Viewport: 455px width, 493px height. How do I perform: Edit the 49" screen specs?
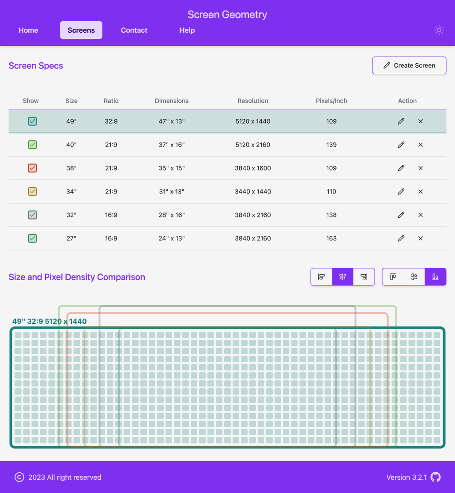click(401, 121)
